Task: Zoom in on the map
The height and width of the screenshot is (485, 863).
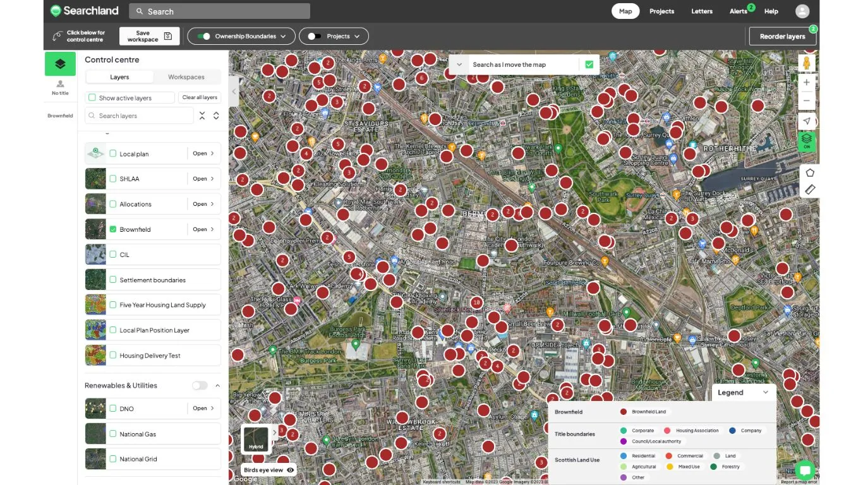Action: [806, 83]
